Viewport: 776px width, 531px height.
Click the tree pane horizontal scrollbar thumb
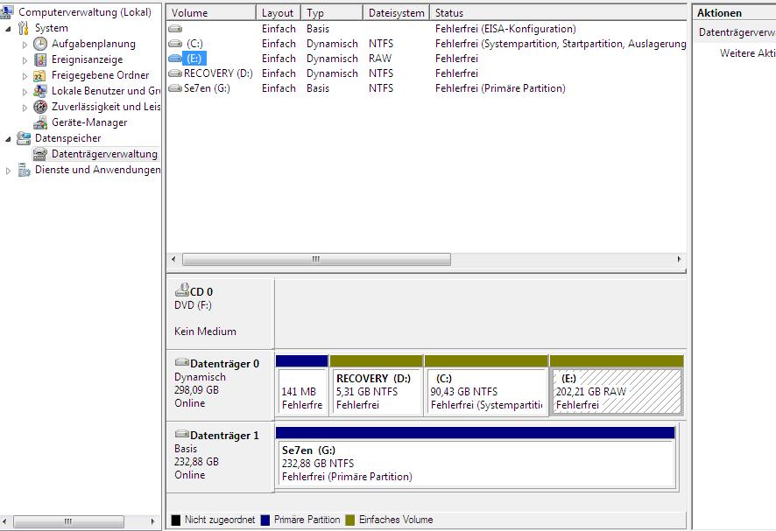pos(68,521)
